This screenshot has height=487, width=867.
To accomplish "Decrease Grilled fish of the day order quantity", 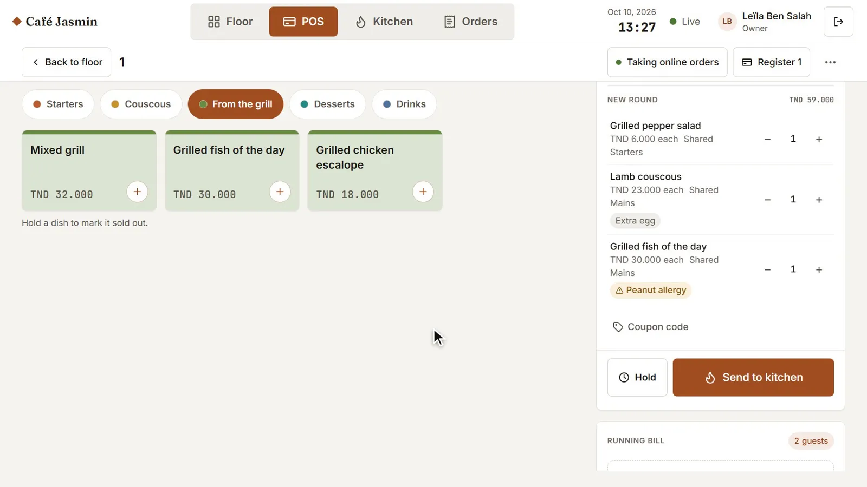I will [x=767, y=269].
